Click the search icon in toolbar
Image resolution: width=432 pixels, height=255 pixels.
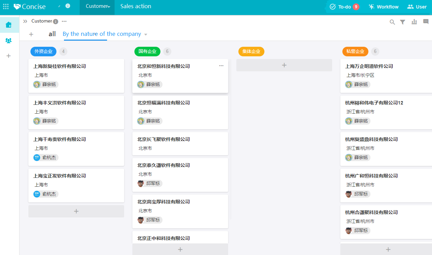point(392,22)
